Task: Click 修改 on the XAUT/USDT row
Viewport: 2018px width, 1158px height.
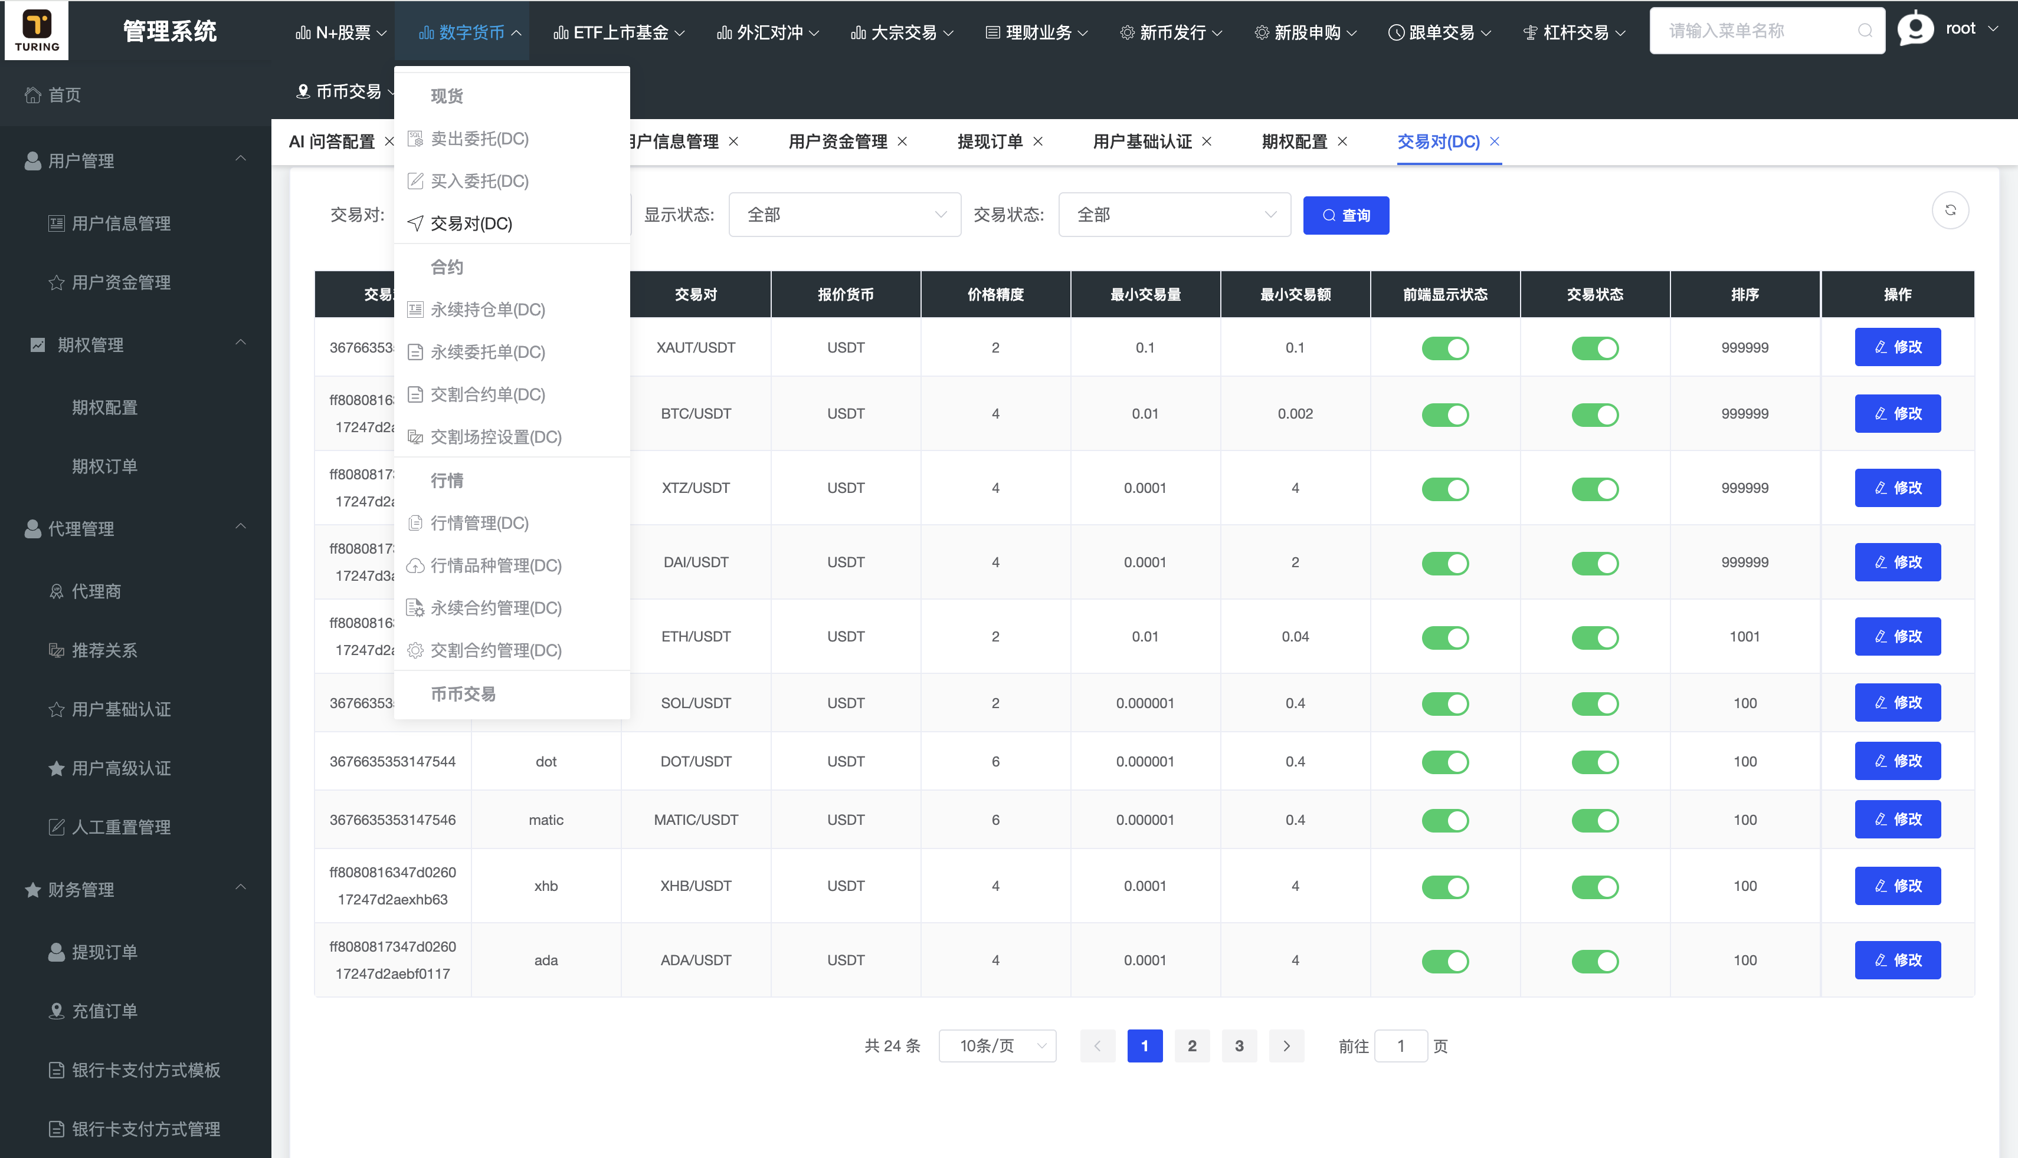Action: (1897, 347)
